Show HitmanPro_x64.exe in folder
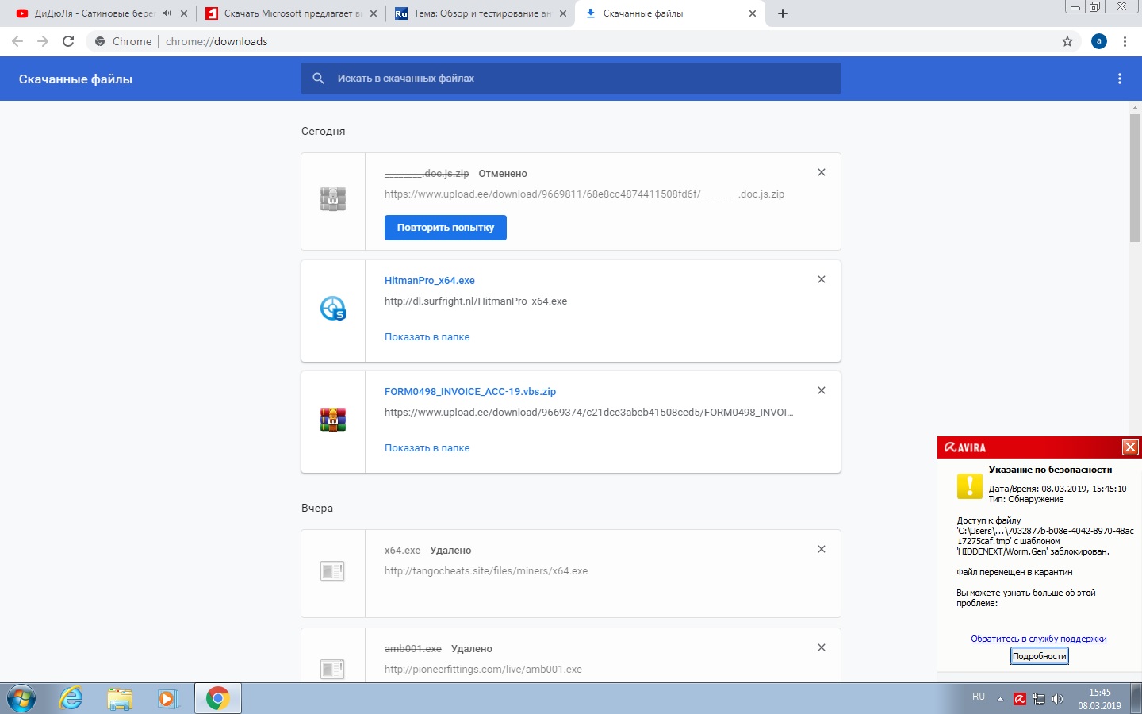The image size is (1142, 714). 427,337
